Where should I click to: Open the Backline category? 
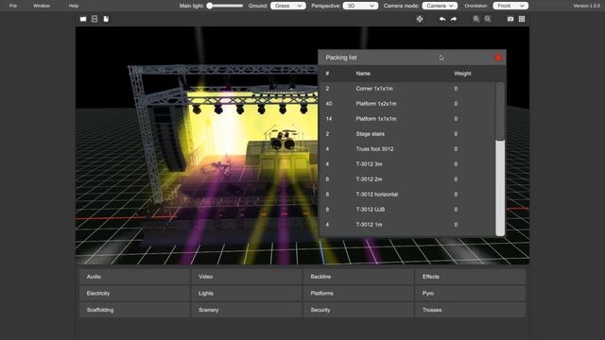tap(358, 277)
